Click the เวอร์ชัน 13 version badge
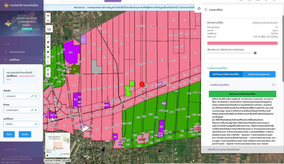The image size is (284, 164). tap(27, 29)
